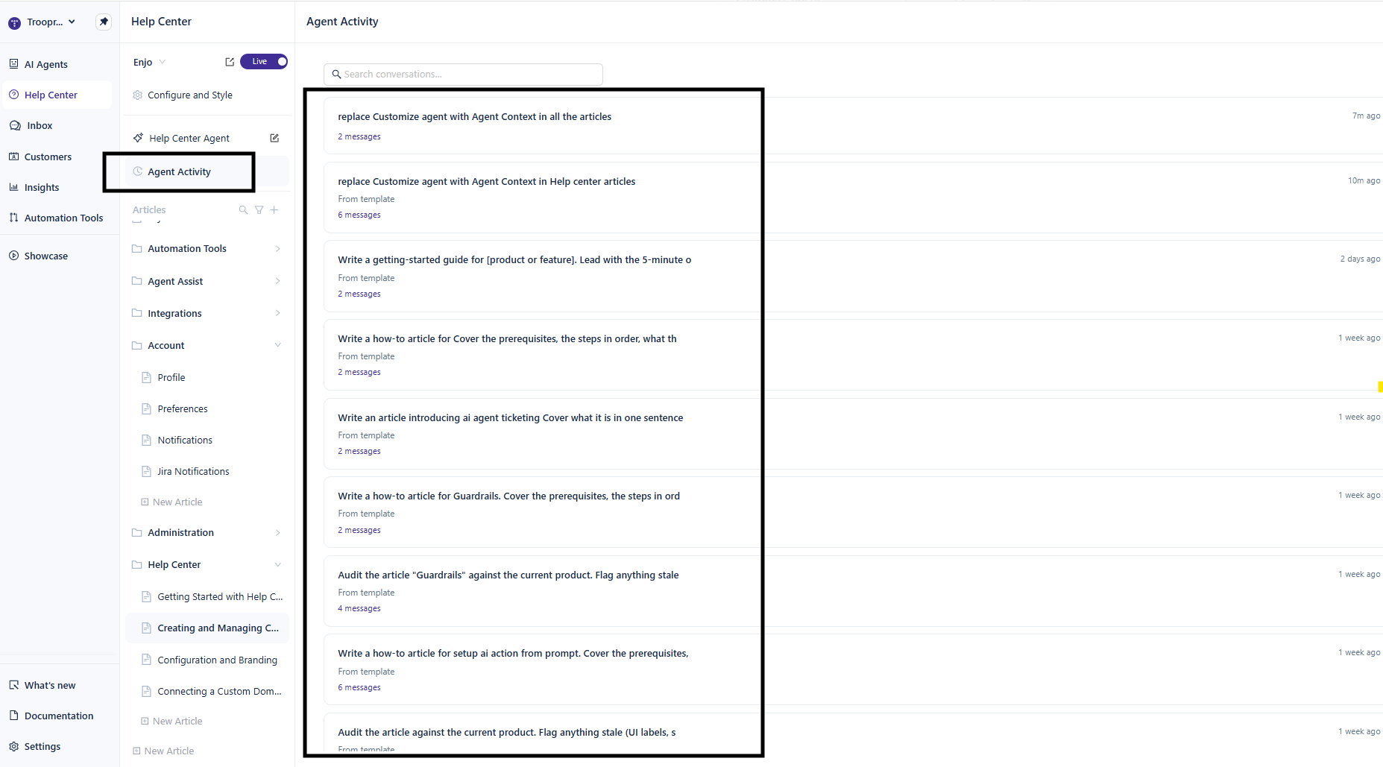
Task: Click the plus icon to add an article
Action: [x=274, y=210]
